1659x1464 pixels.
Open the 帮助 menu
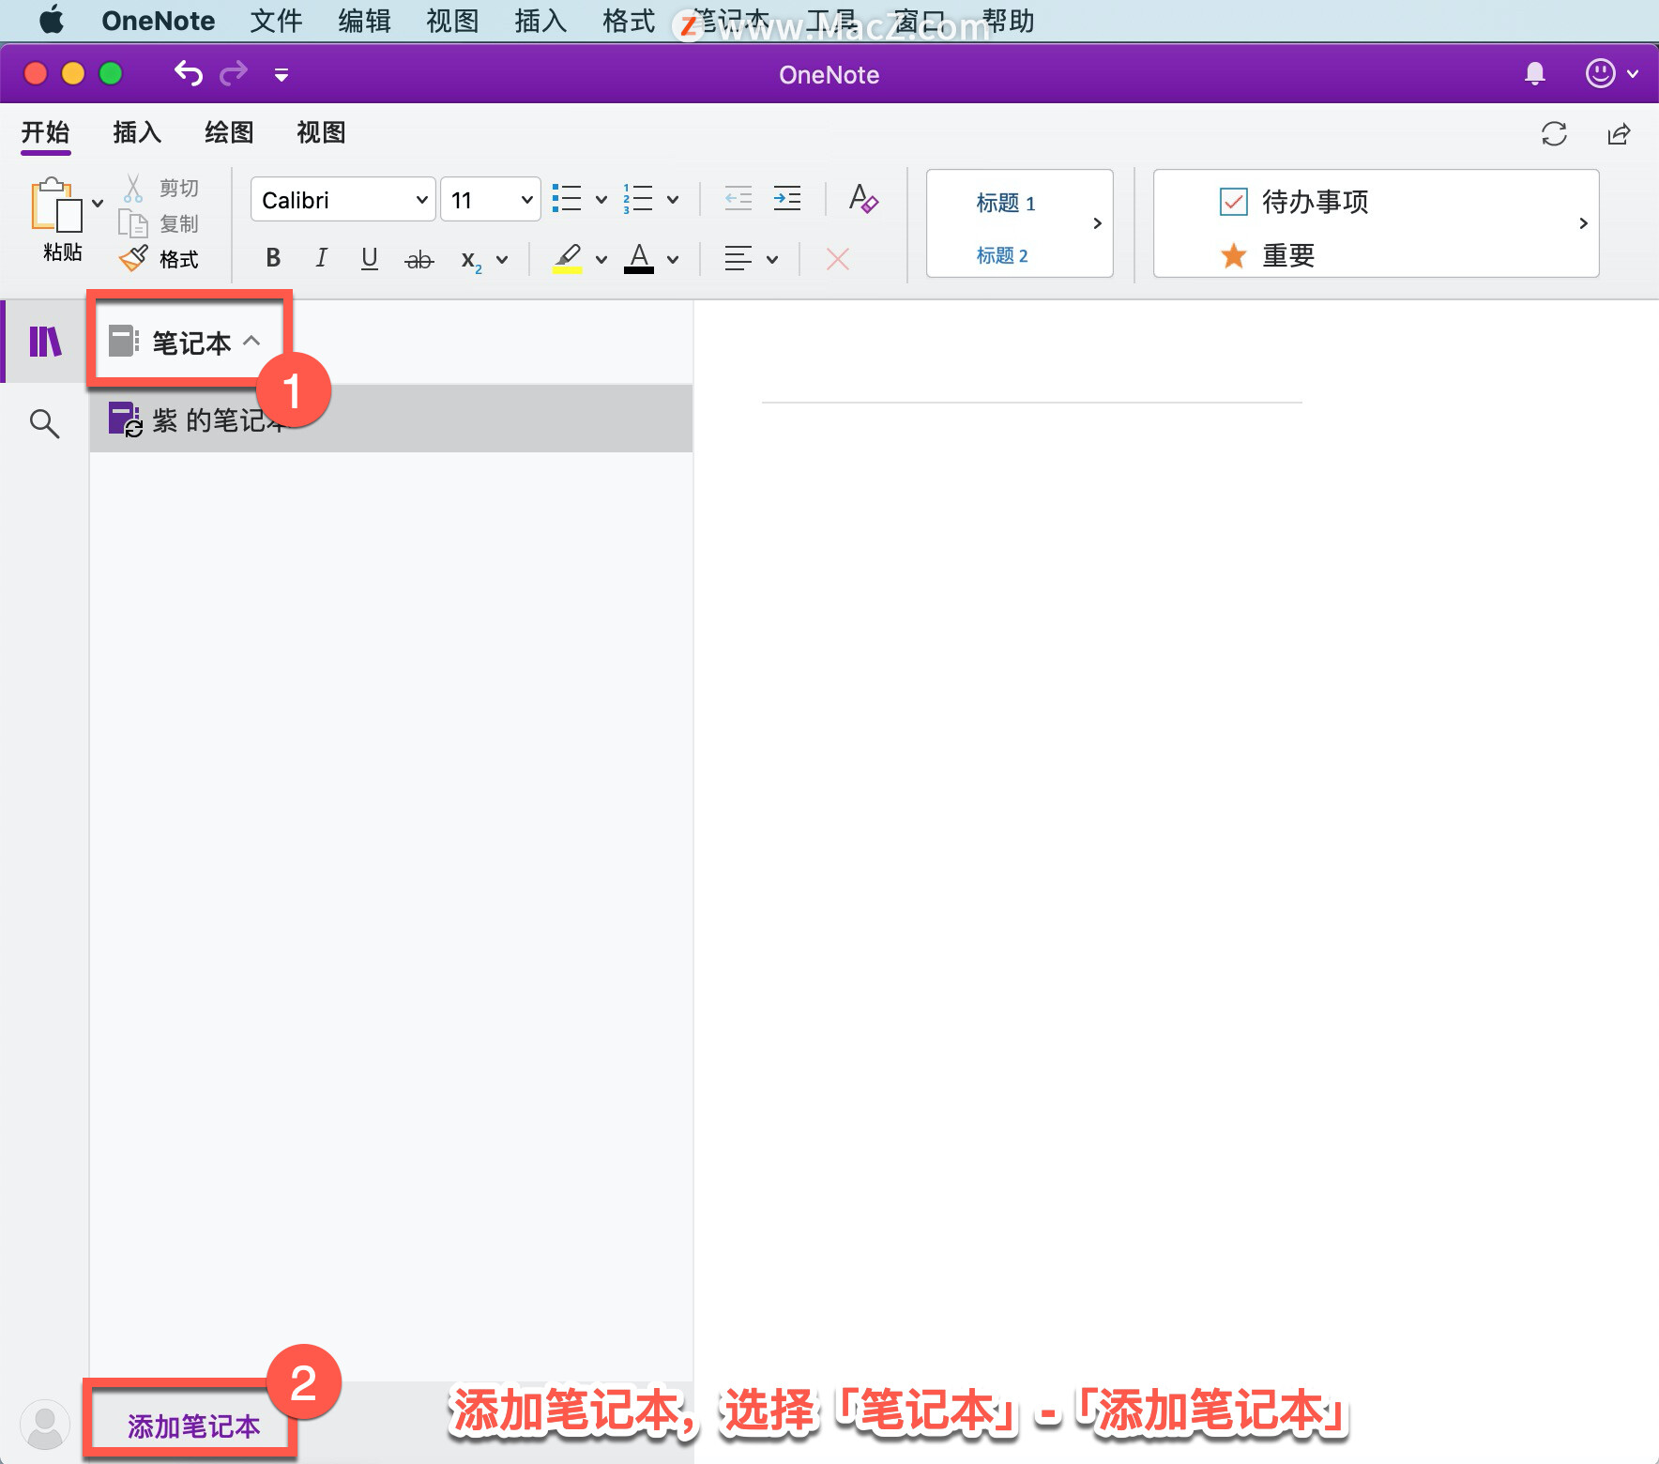click(x=1008, y=21)
